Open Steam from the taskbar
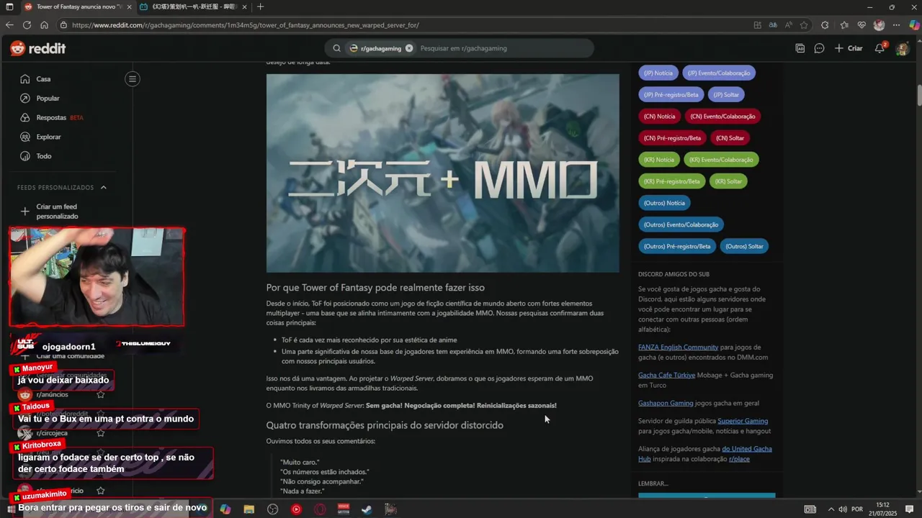The width and height of the screenshot is (922, 518). [x=367, y=509]
